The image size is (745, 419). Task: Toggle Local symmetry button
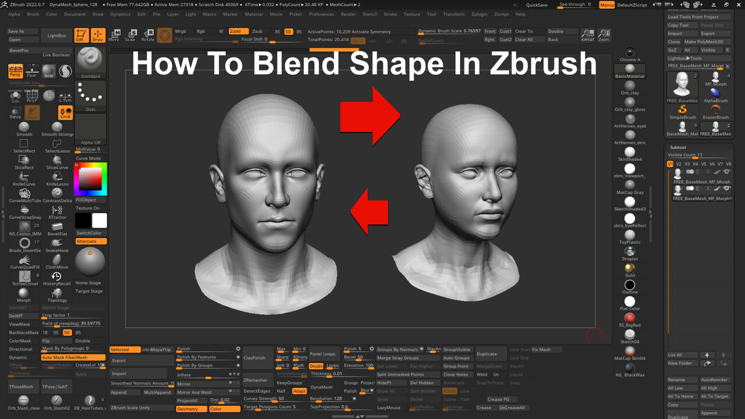pyautogui.click(x=65, y=112)
